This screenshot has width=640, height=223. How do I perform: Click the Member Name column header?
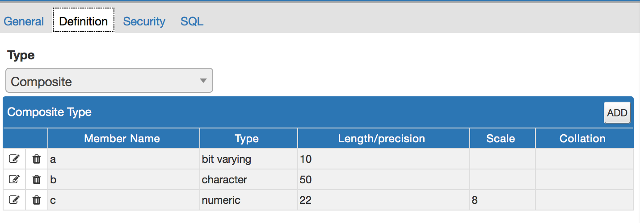point(122,139)
